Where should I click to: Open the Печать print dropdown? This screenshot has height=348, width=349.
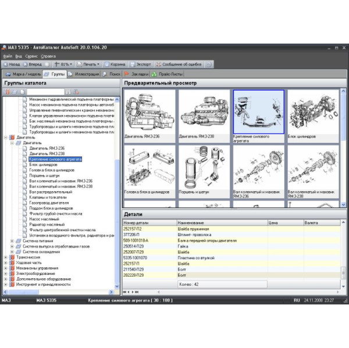coord(91,64)
